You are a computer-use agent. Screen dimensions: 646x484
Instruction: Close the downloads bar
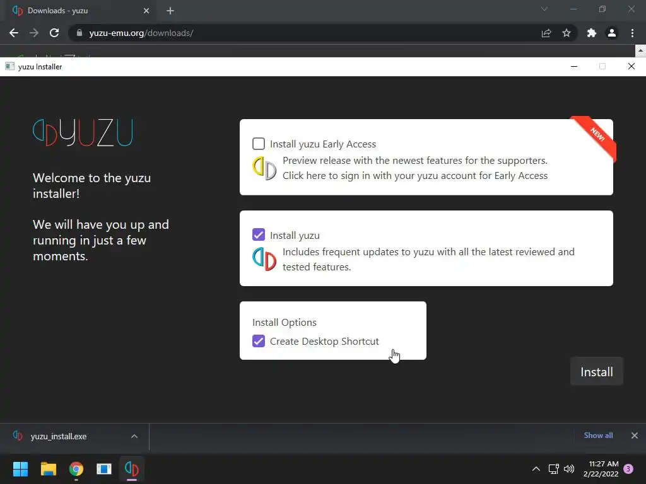[x=635, y=435]
